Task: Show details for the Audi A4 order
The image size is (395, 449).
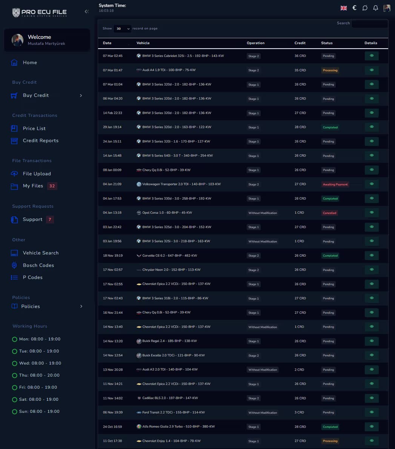Action: pos(371,70)
